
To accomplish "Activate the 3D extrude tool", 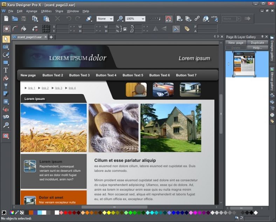I will (6, 117).
